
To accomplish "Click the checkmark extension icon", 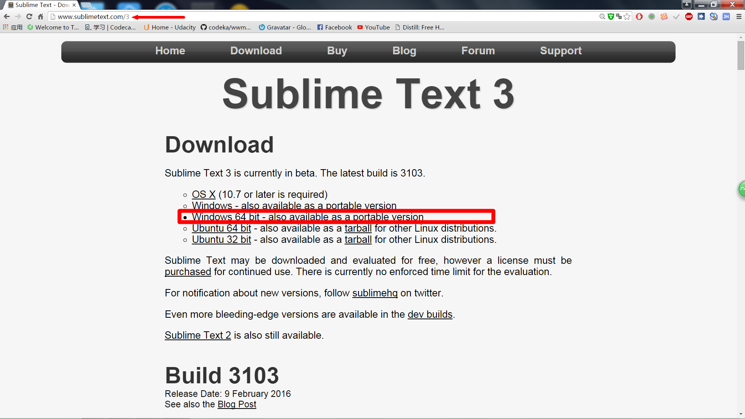I will pyautogui.click(x=677, y=17).
